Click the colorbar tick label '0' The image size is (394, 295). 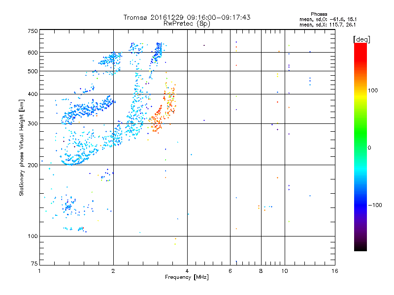click(x=369, y=148)
